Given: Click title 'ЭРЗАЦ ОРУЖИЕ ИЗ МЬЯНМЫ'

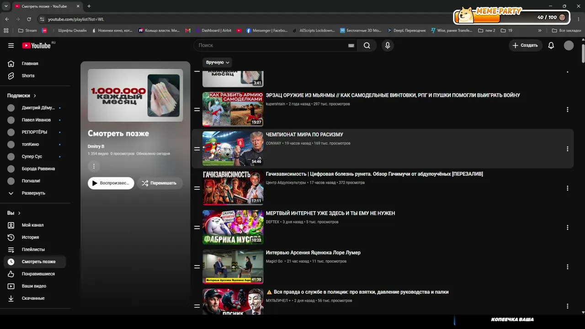Looking at the screenshot, I should click(x=393, y=96).
